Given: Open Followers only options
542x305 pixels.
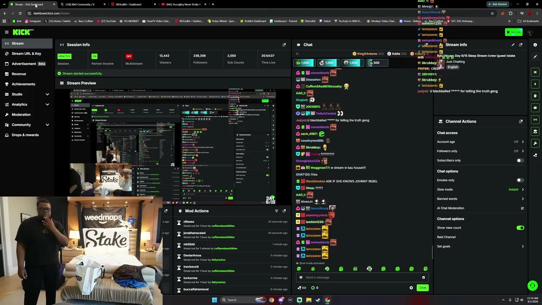Looking at the screenshot, I should tap(480, 151).
